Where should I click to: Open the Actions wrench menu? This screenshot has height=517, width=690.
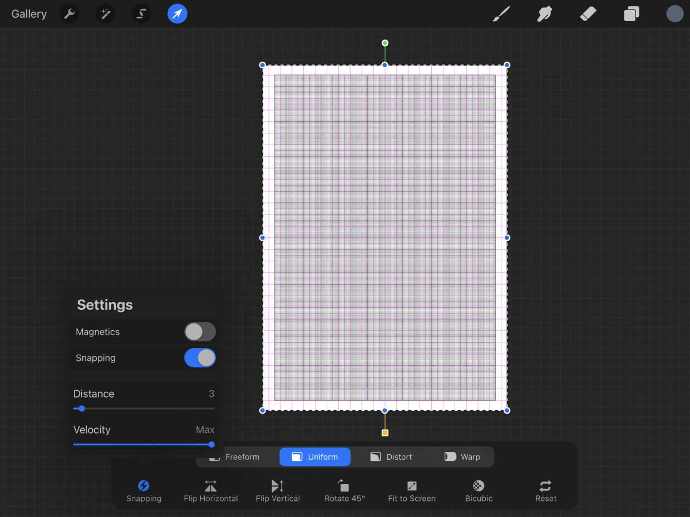(70, 14)
